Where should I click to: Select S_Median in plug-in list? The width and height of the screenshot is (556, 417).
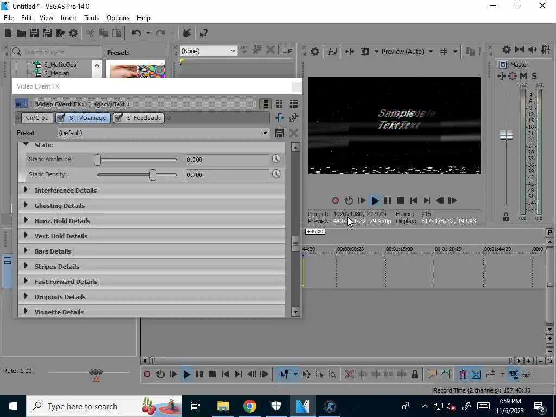click(56, 73)
